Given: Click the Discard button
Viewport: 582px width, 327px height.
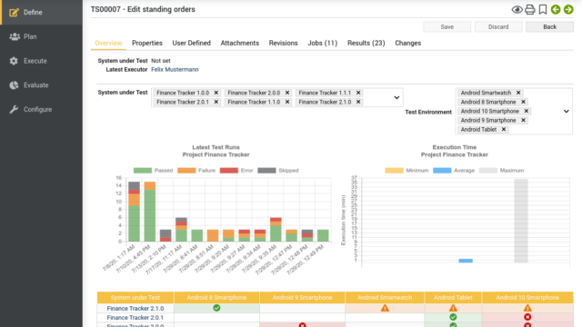Looking at the screenshot, I should tap(498, 26).
